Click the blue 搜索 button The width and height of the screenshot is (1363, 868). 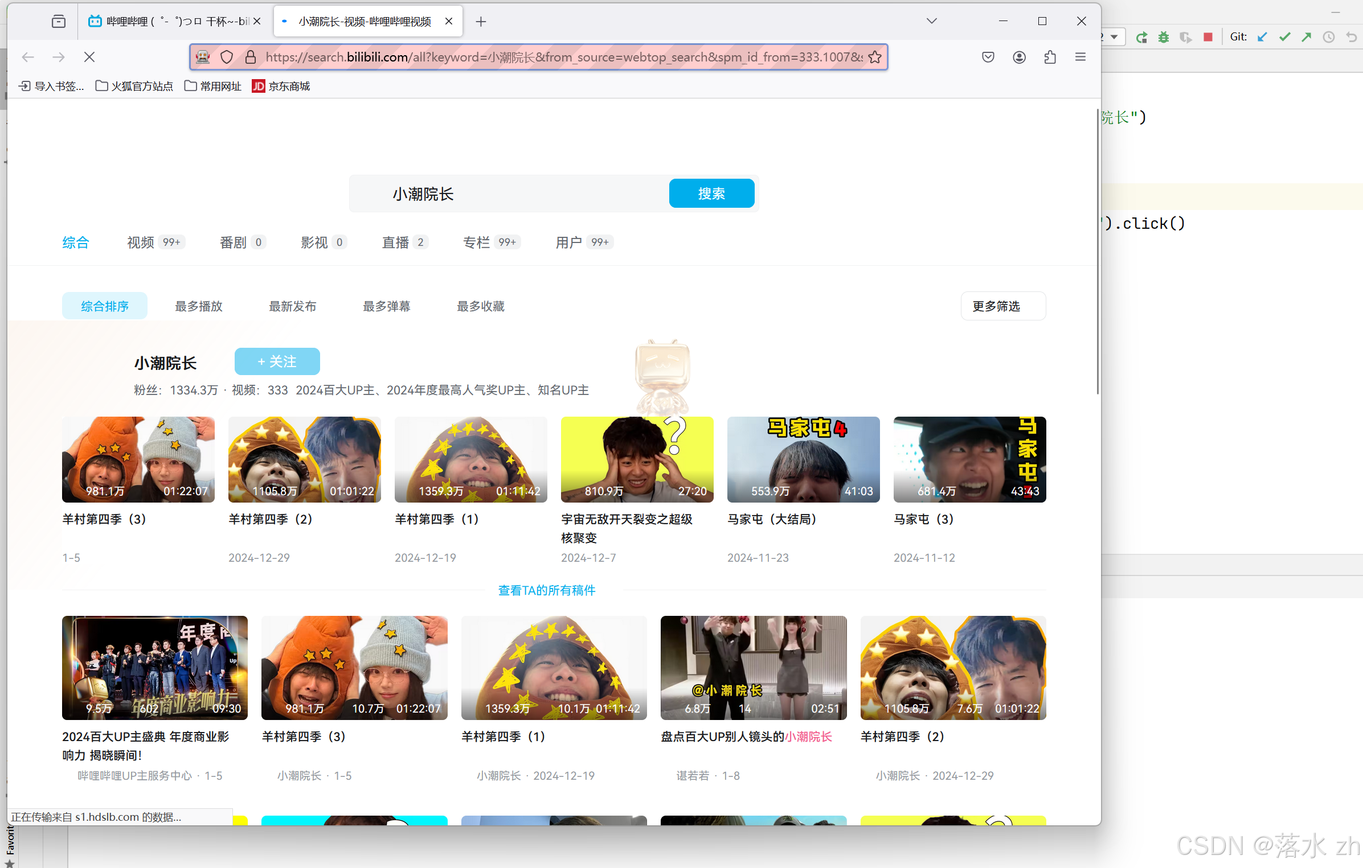point(711,194)
